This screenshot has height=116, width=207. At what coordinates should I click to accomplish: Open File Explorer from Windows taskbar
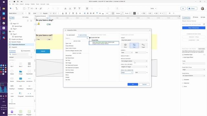pyautogui.click(x=4, y=9)
